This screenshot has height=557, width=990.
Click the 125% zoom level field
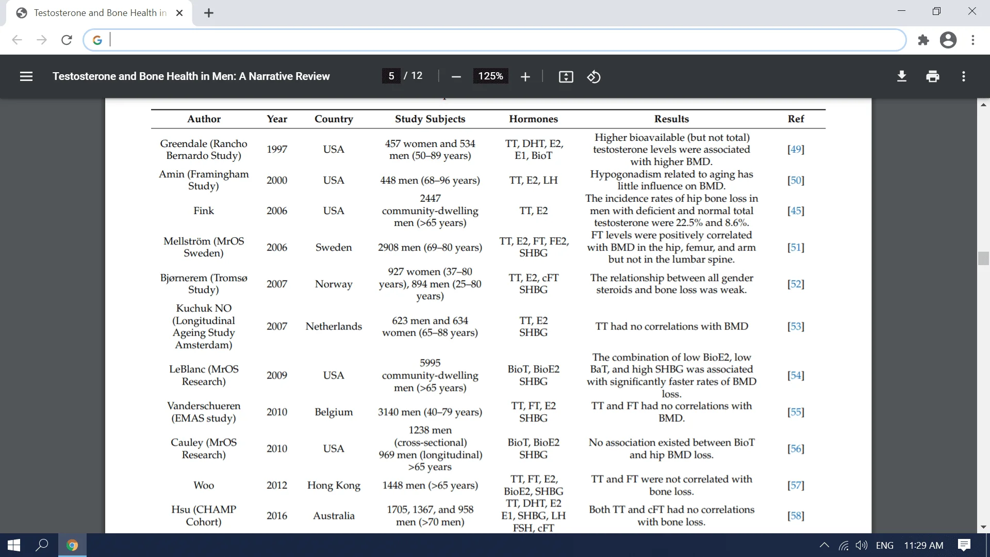490,76
